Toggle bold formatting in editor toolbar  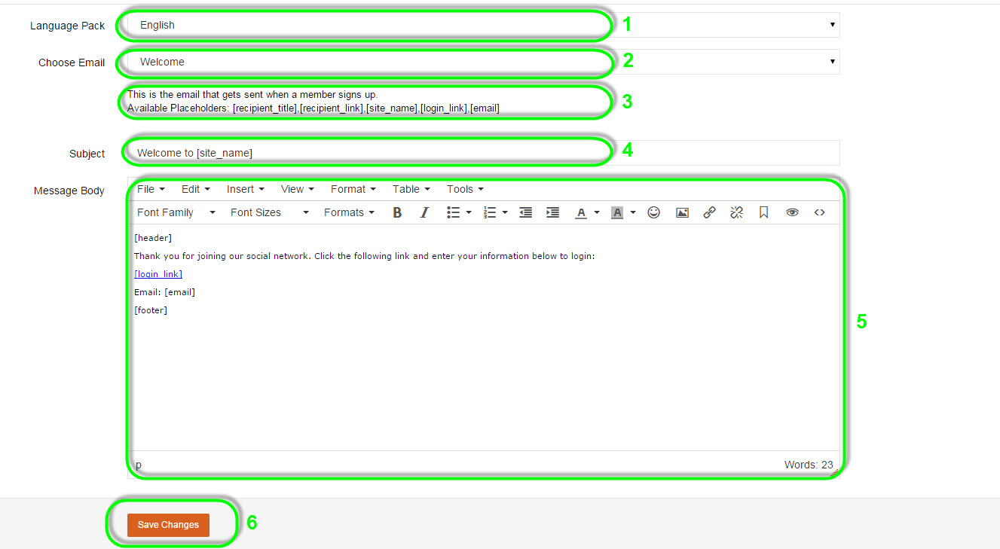(x=397, y=213)
